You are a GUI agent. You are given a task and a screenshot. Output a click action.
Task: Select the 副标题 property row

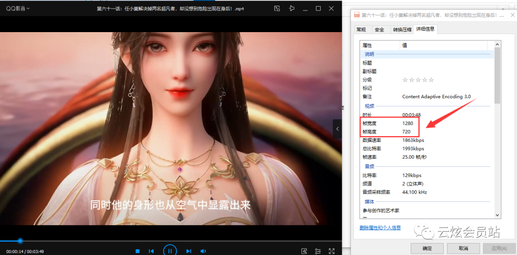point(427,71)
